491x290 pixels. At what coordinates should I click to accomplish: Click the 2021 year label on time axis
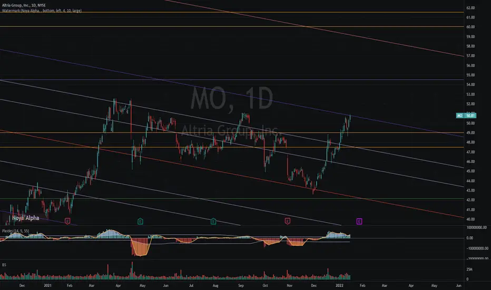47,286
